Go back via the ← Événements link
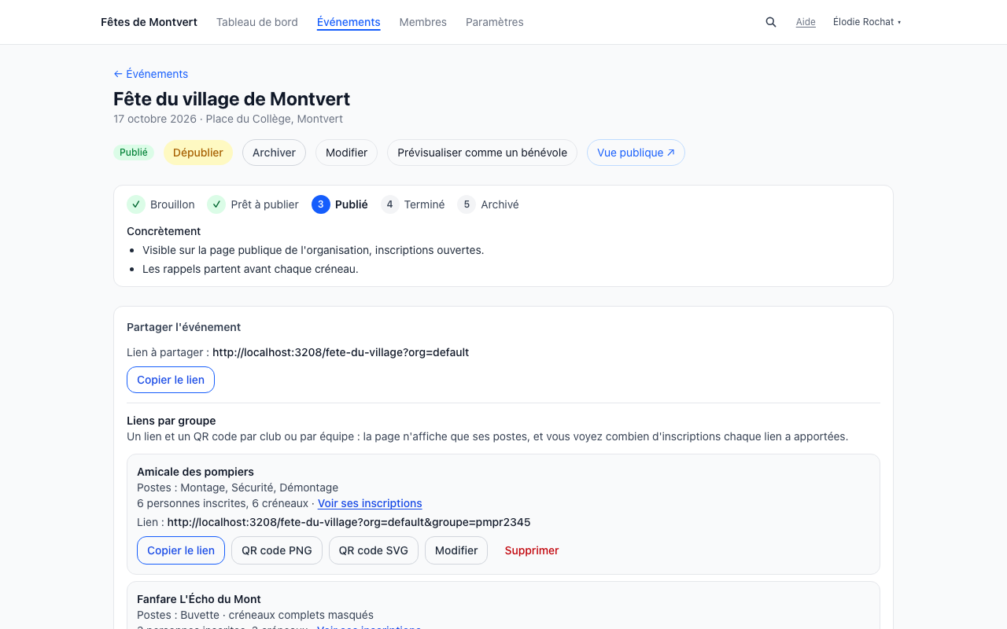The image size is (1007, 629). [x=151, y=74]
